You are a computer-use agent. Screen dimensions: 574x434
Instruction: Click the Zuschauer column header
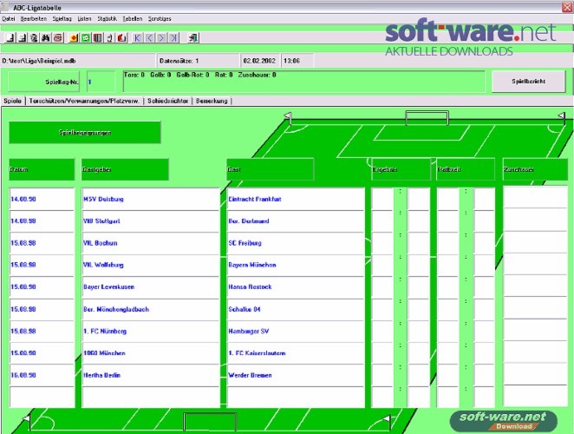pyautogui.click(x=535, y=169)
